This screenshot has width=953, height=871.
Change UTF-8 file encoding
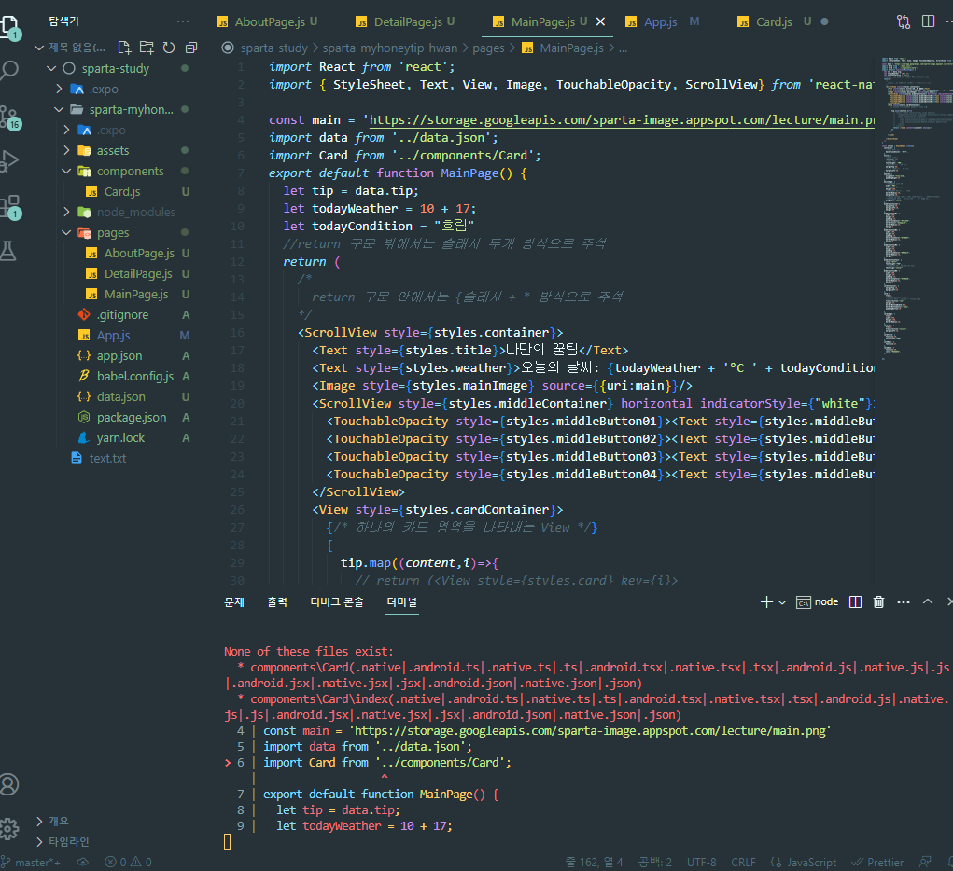click(x=701, y=863)
